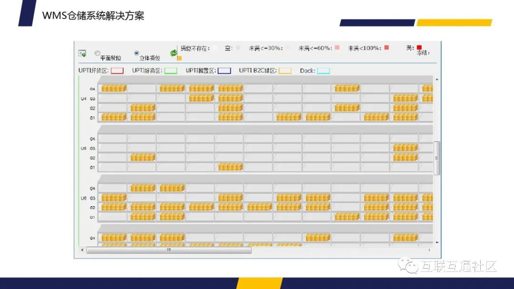
Task: Click the horizontal scrollbar right arrow
Action: (x=429, y=250)
